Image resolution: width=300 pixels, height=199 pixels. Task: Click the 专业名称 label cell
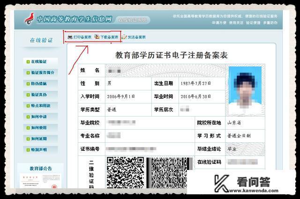click(x=92, y=136)
